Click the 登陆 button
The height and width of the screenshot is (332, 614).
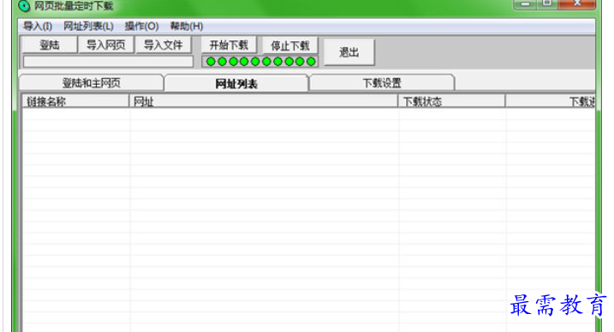point(50,45)
